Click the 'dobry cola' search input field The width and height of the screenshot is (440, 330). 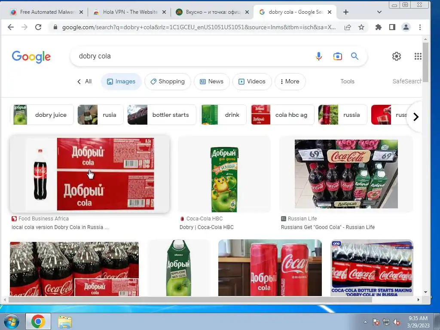coord(194,56)
